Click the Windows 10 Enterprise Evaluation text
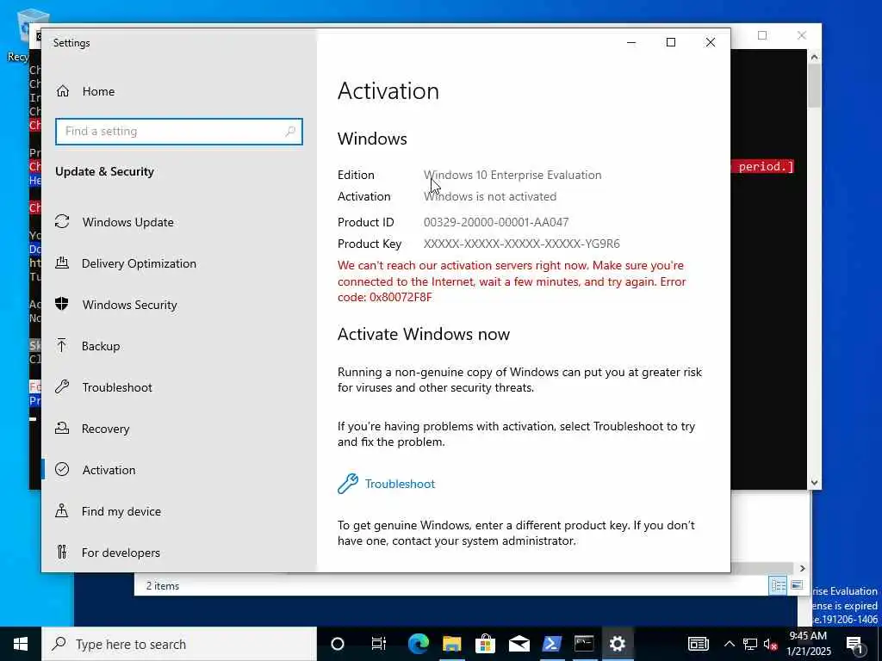Viewport: 882px width, 661px height. click(512, 175)
